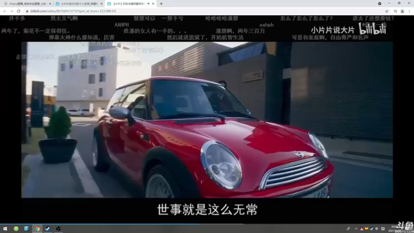Click the danmaku comment 并不多
Screen dimensions: 414x233
[x=17, y=18]
